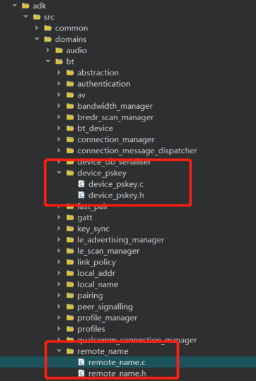This screenshot has width=256, height=381.
Task: Click the bt folder icon
Action: coord(59,61)
